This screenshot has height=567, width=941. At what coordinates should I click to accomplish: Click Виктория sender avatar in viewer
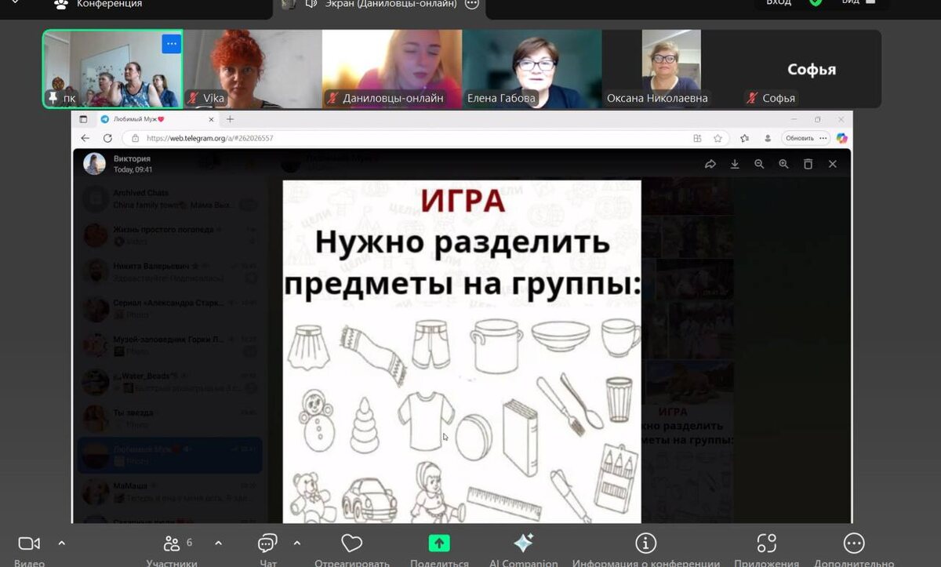tap(95, 163)
